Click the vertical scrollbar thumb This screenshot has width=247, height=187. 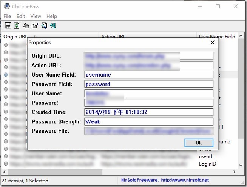(241, 88)
